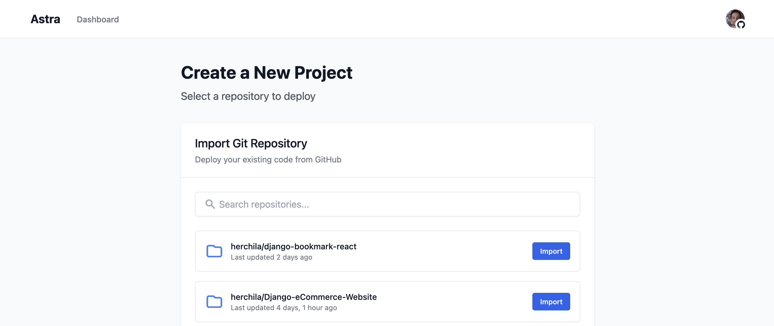Click the 'Import Git Repository' heading
Screen dimensions: 774x326
click(x=251, y=143)
